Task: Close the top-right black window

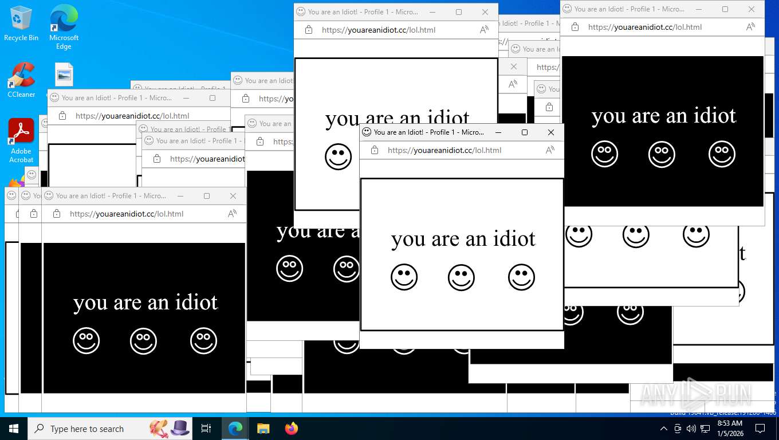Action: click(751, 9)
